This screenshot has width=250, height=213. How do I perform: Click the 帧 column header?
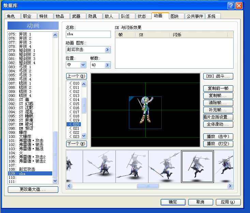click(126, 34)
